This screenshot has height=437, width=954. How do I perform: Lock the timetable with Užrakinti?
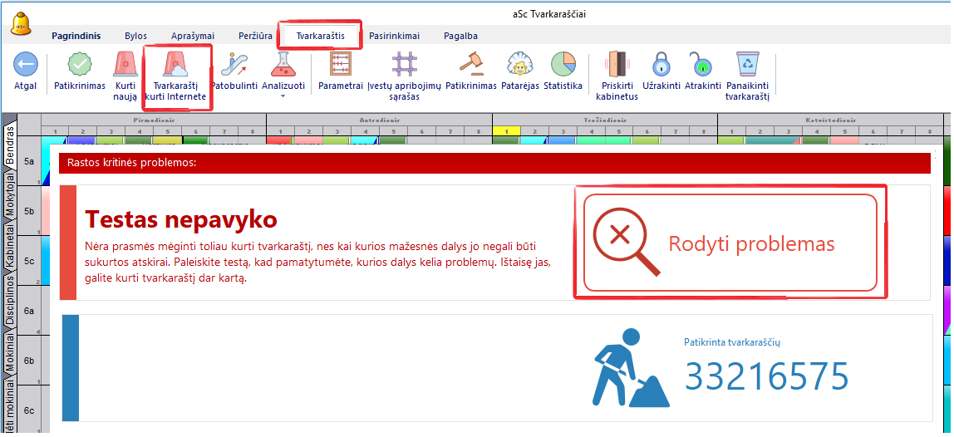tap(661, 64)
